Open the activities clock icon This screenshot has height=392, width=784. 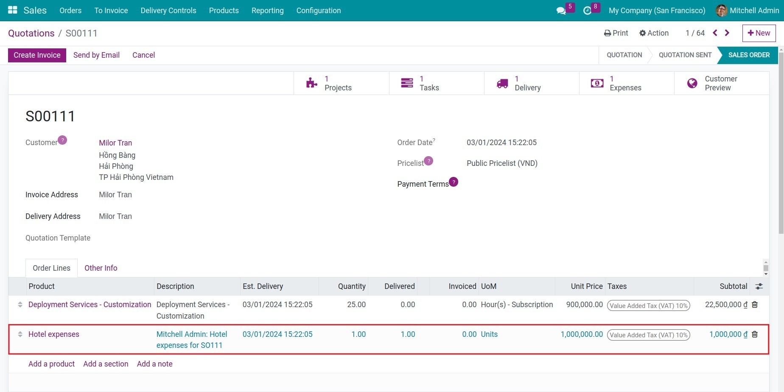click(x=587, y=10)
